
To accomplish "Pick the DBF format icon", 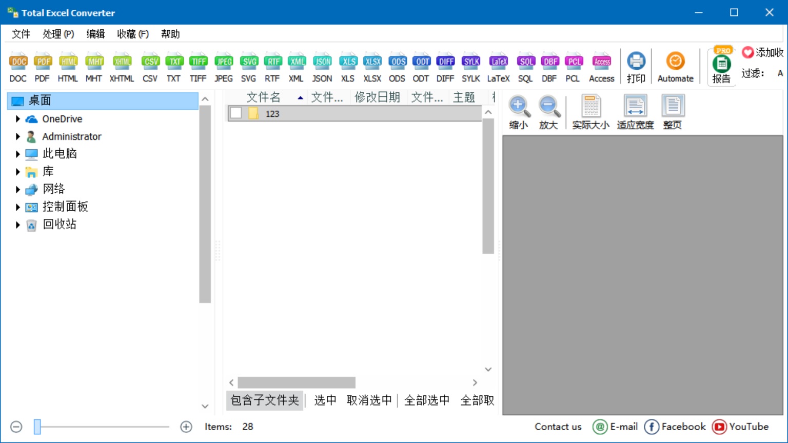I will pos(549,67).
